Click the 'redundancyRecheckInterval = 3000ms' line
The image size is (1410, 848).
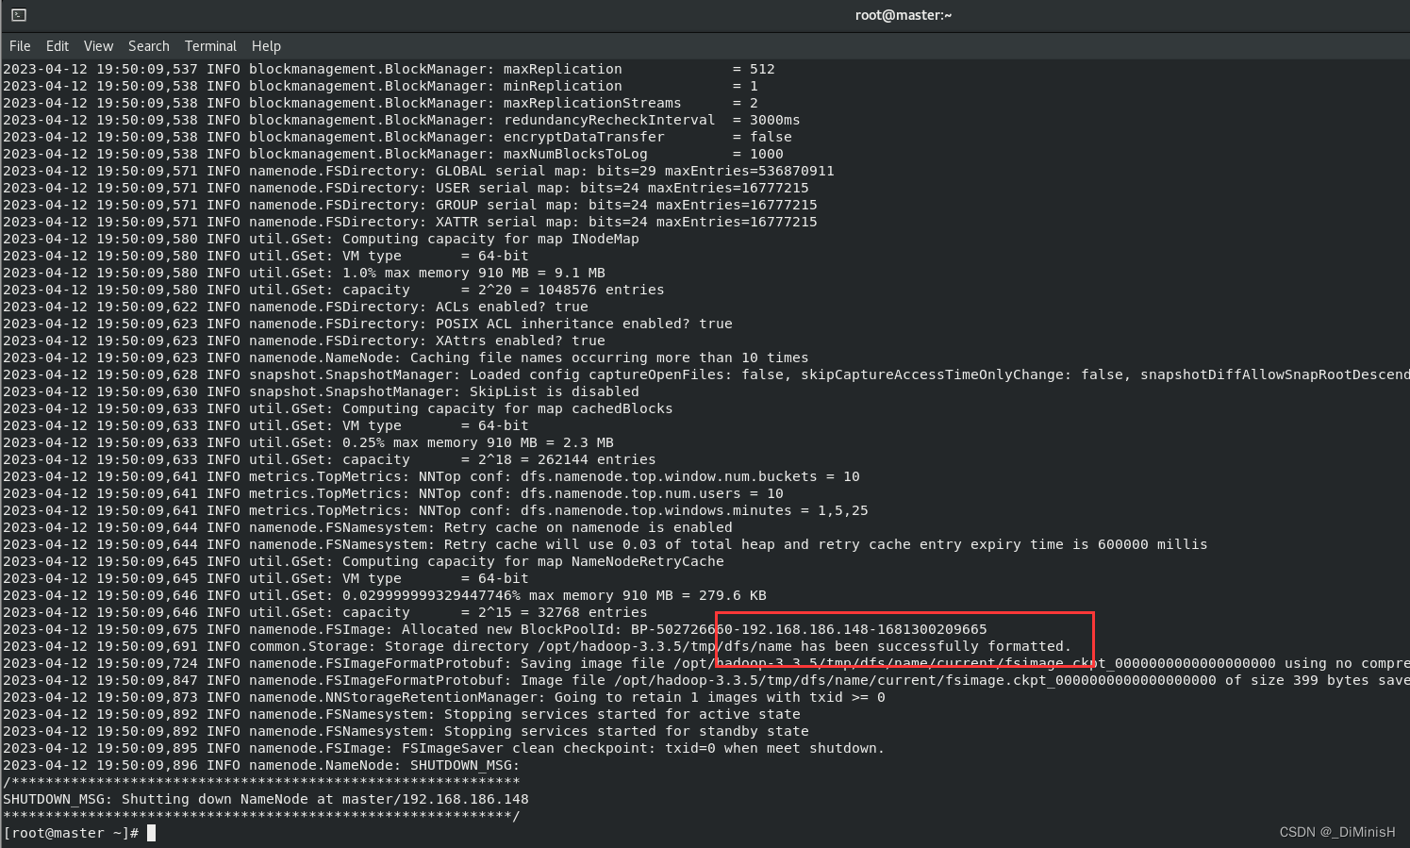click(x=401, y=120)
